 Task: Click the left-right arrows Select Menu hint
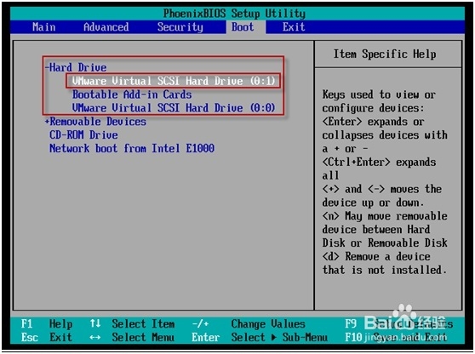click(133, 337)
